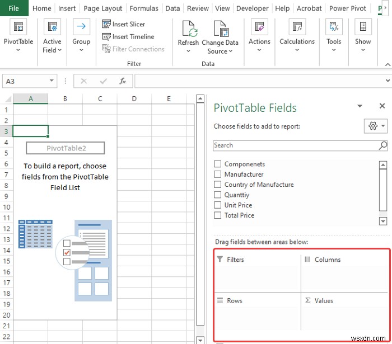Open the Show icon
Screen dimensions: 392x344
click(x=363, y=26)
